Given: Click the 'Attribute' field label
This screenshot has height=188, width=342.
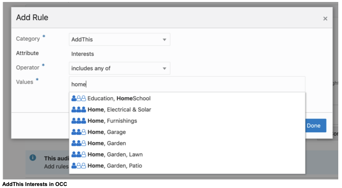Looking at the screenshot, I should pyautogui.click(x=27, y=53).
